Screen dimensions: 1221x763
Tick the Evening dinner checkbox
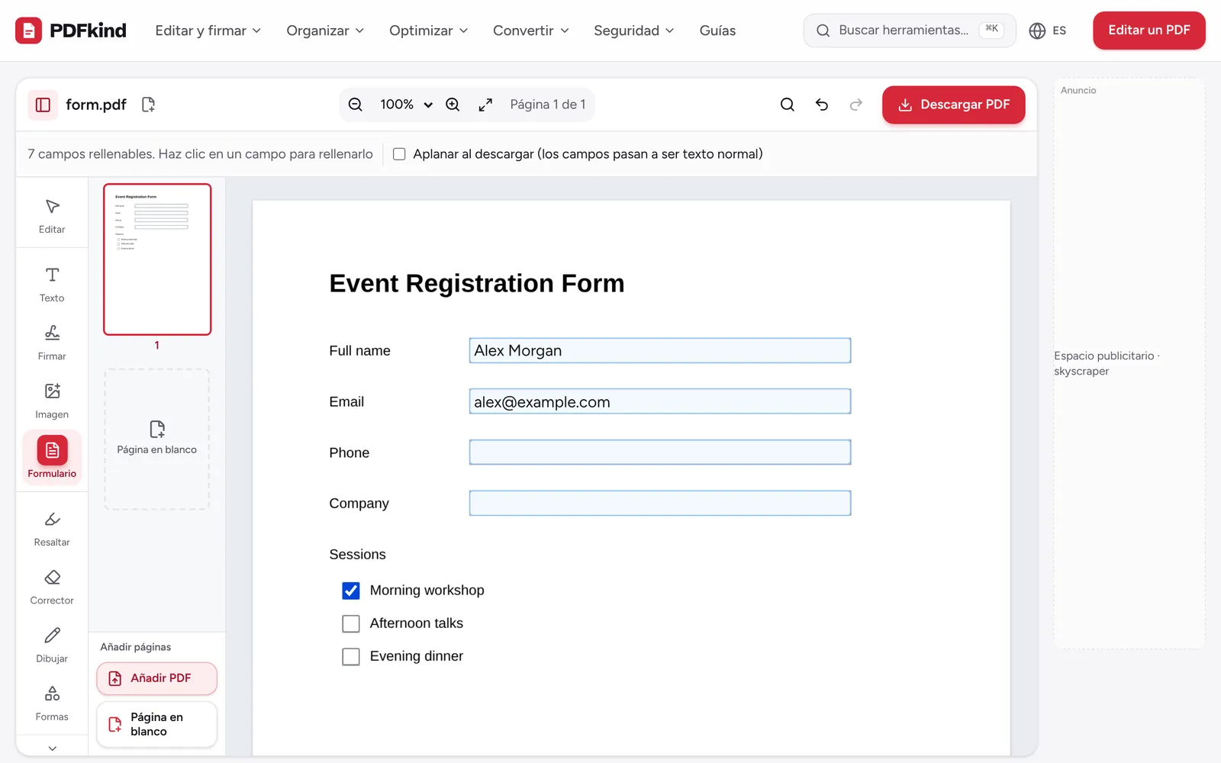coord(351,656)
